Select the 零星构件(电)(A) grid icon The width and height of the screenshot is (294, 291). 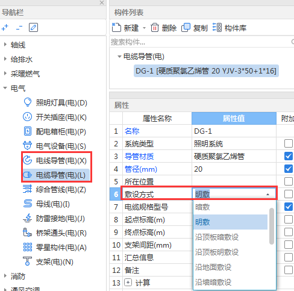[28, 247]
